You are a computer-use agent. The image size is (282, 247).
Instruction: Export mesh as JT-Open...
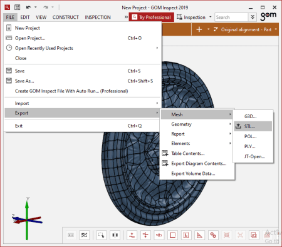(x=253, y=156)
